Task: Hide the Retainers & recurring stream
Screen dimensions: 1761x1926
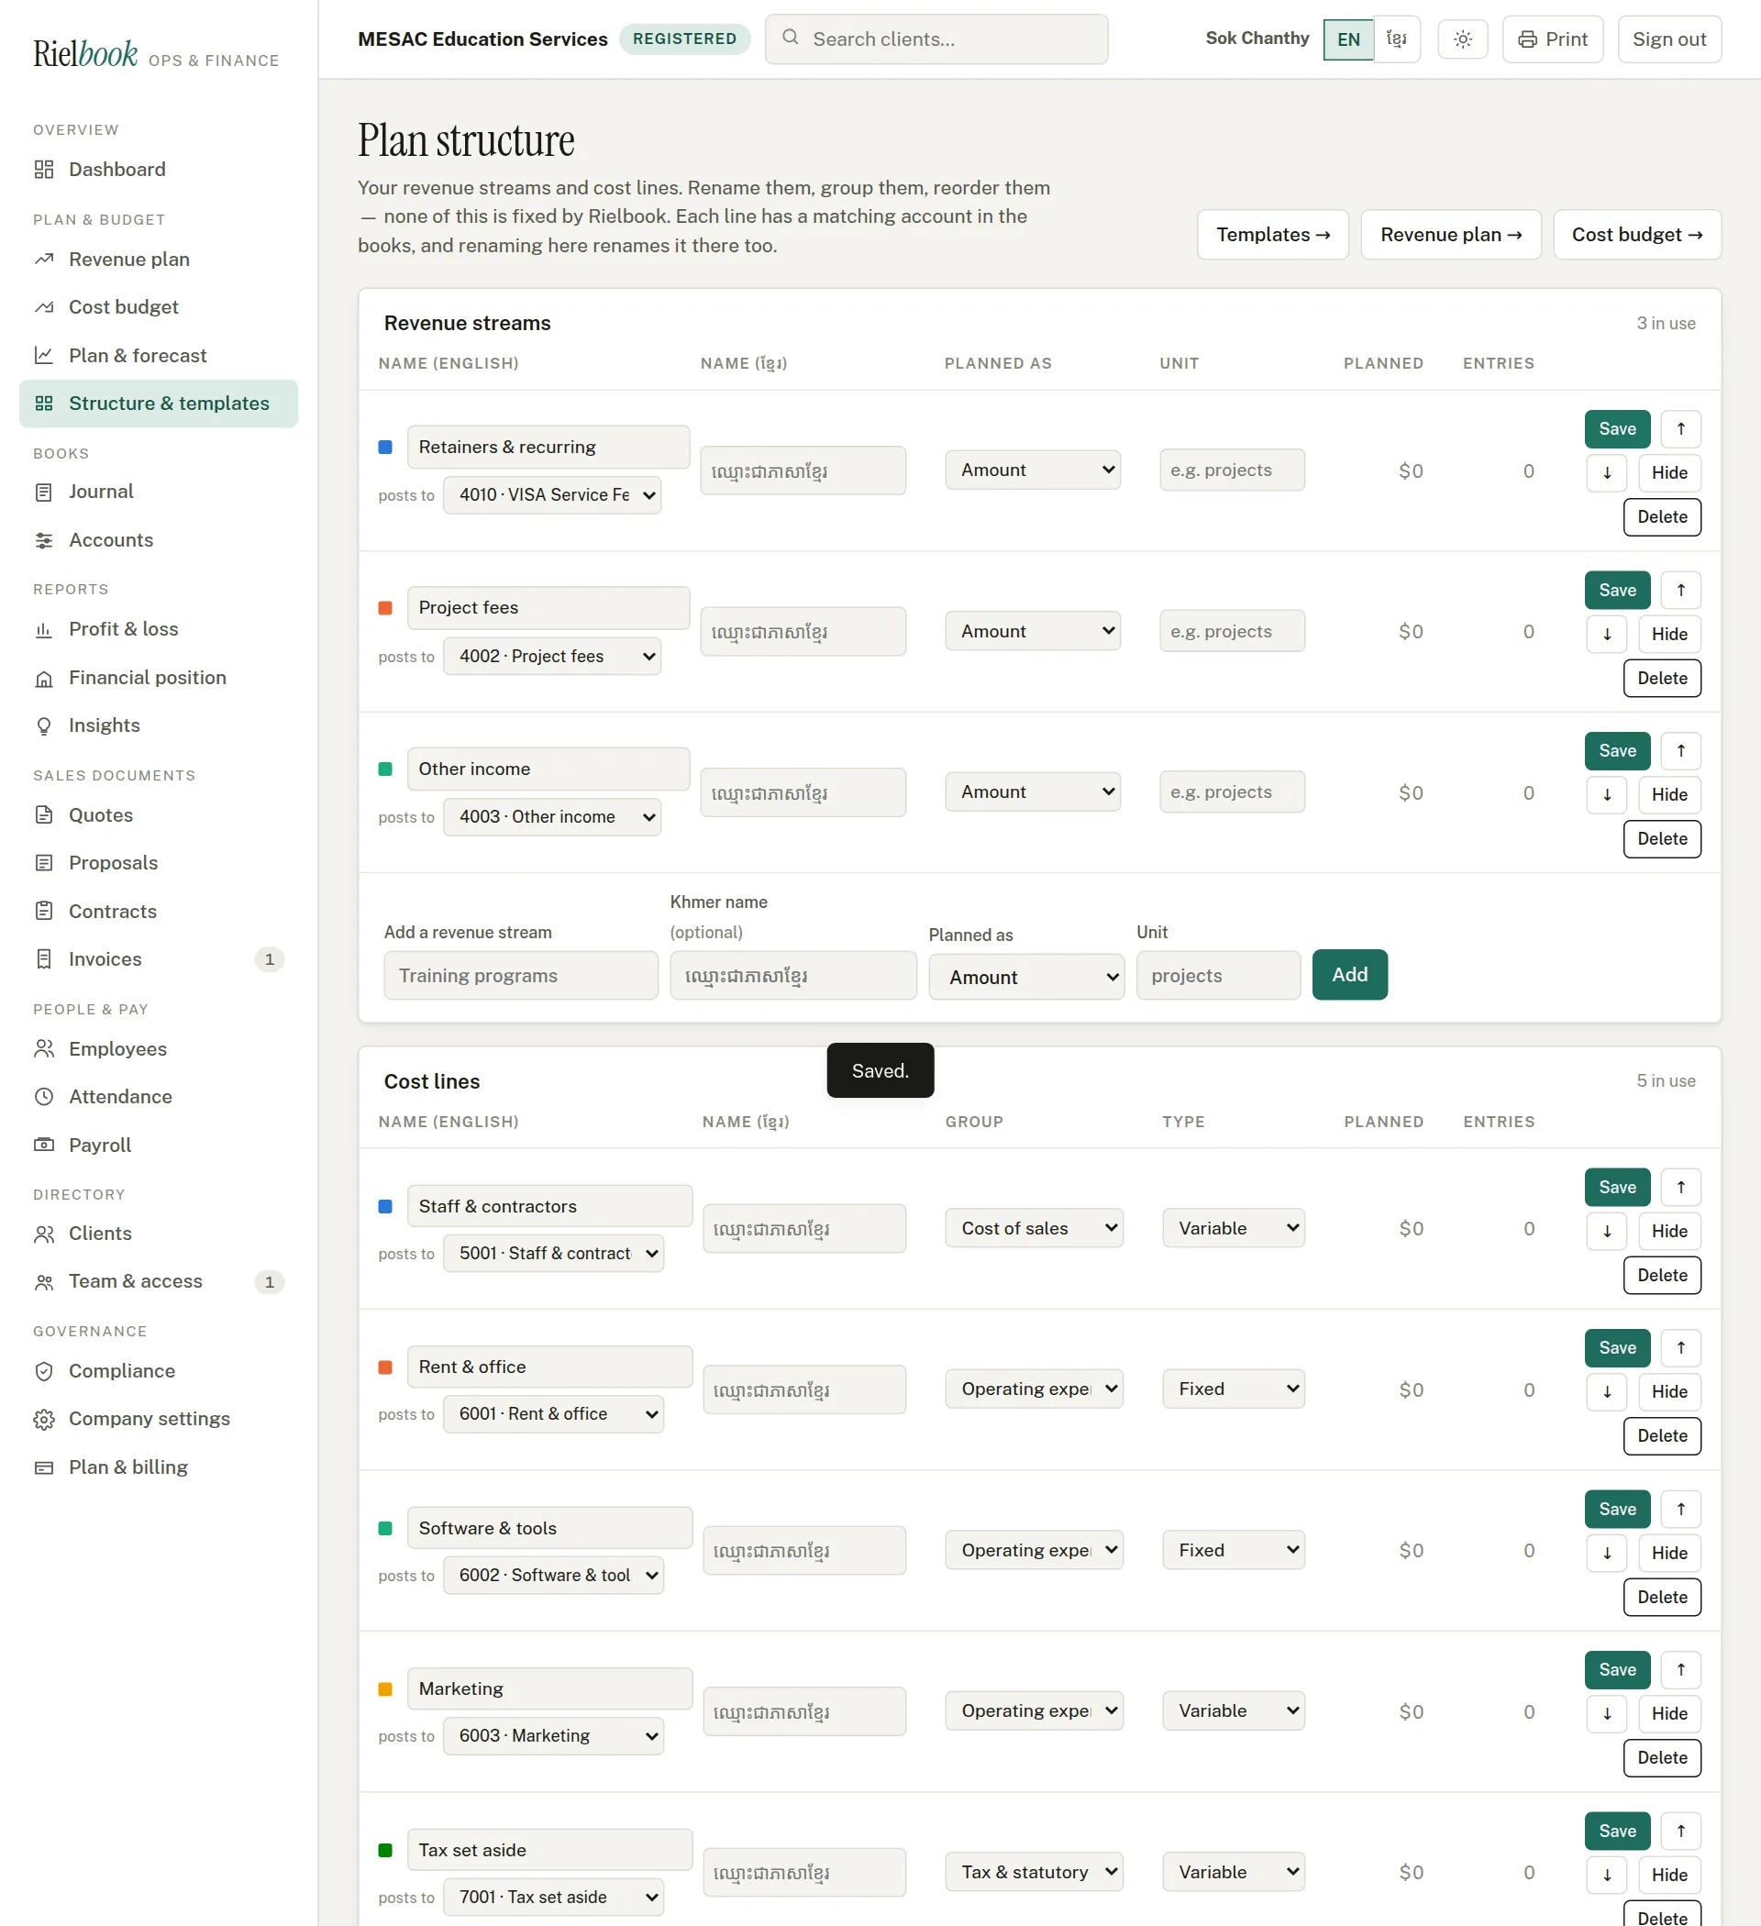Action: tap(1668, 473)
